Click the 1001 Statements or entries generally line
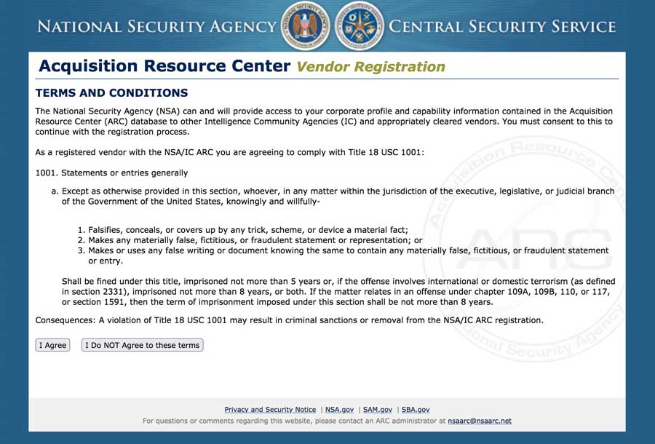Screen dimensions: 655x444 coord(111,173)
